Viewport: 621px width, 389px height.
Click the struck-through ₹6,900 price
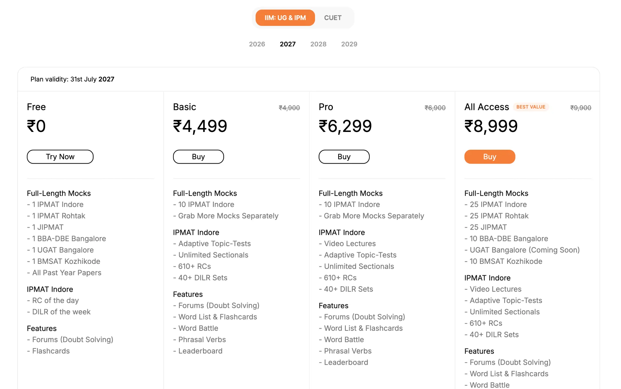coord(435,108)
